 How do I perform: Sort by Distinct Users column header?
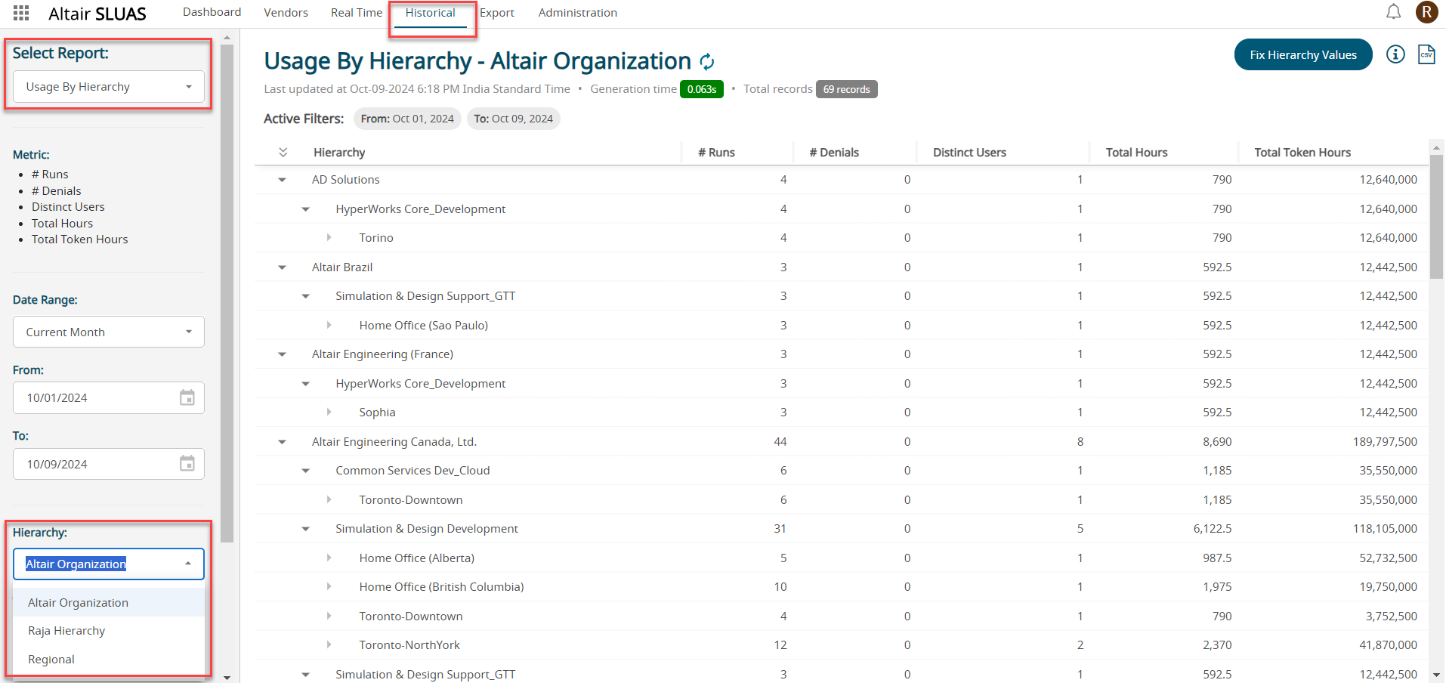969,153
